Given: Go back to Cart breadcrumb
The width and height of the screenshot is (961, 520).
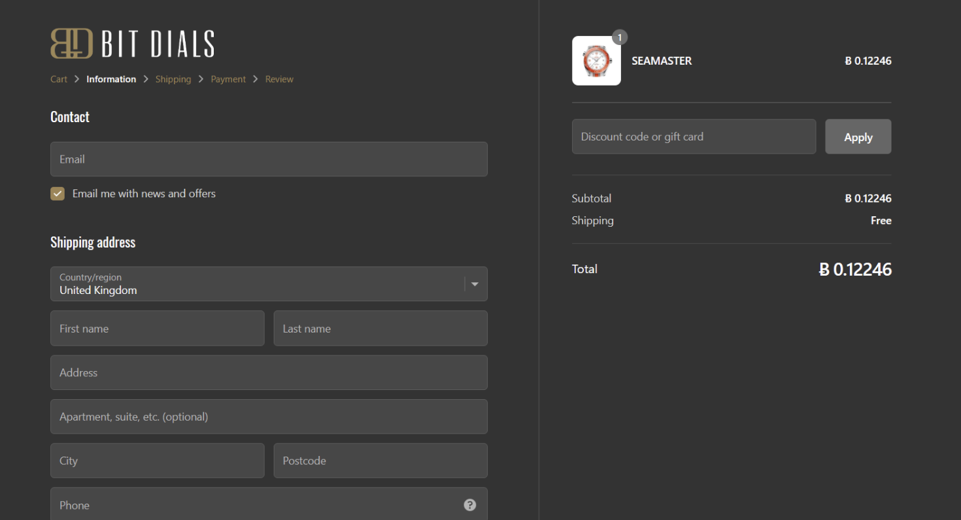Looking at the screenshot, I should (59, 79).
